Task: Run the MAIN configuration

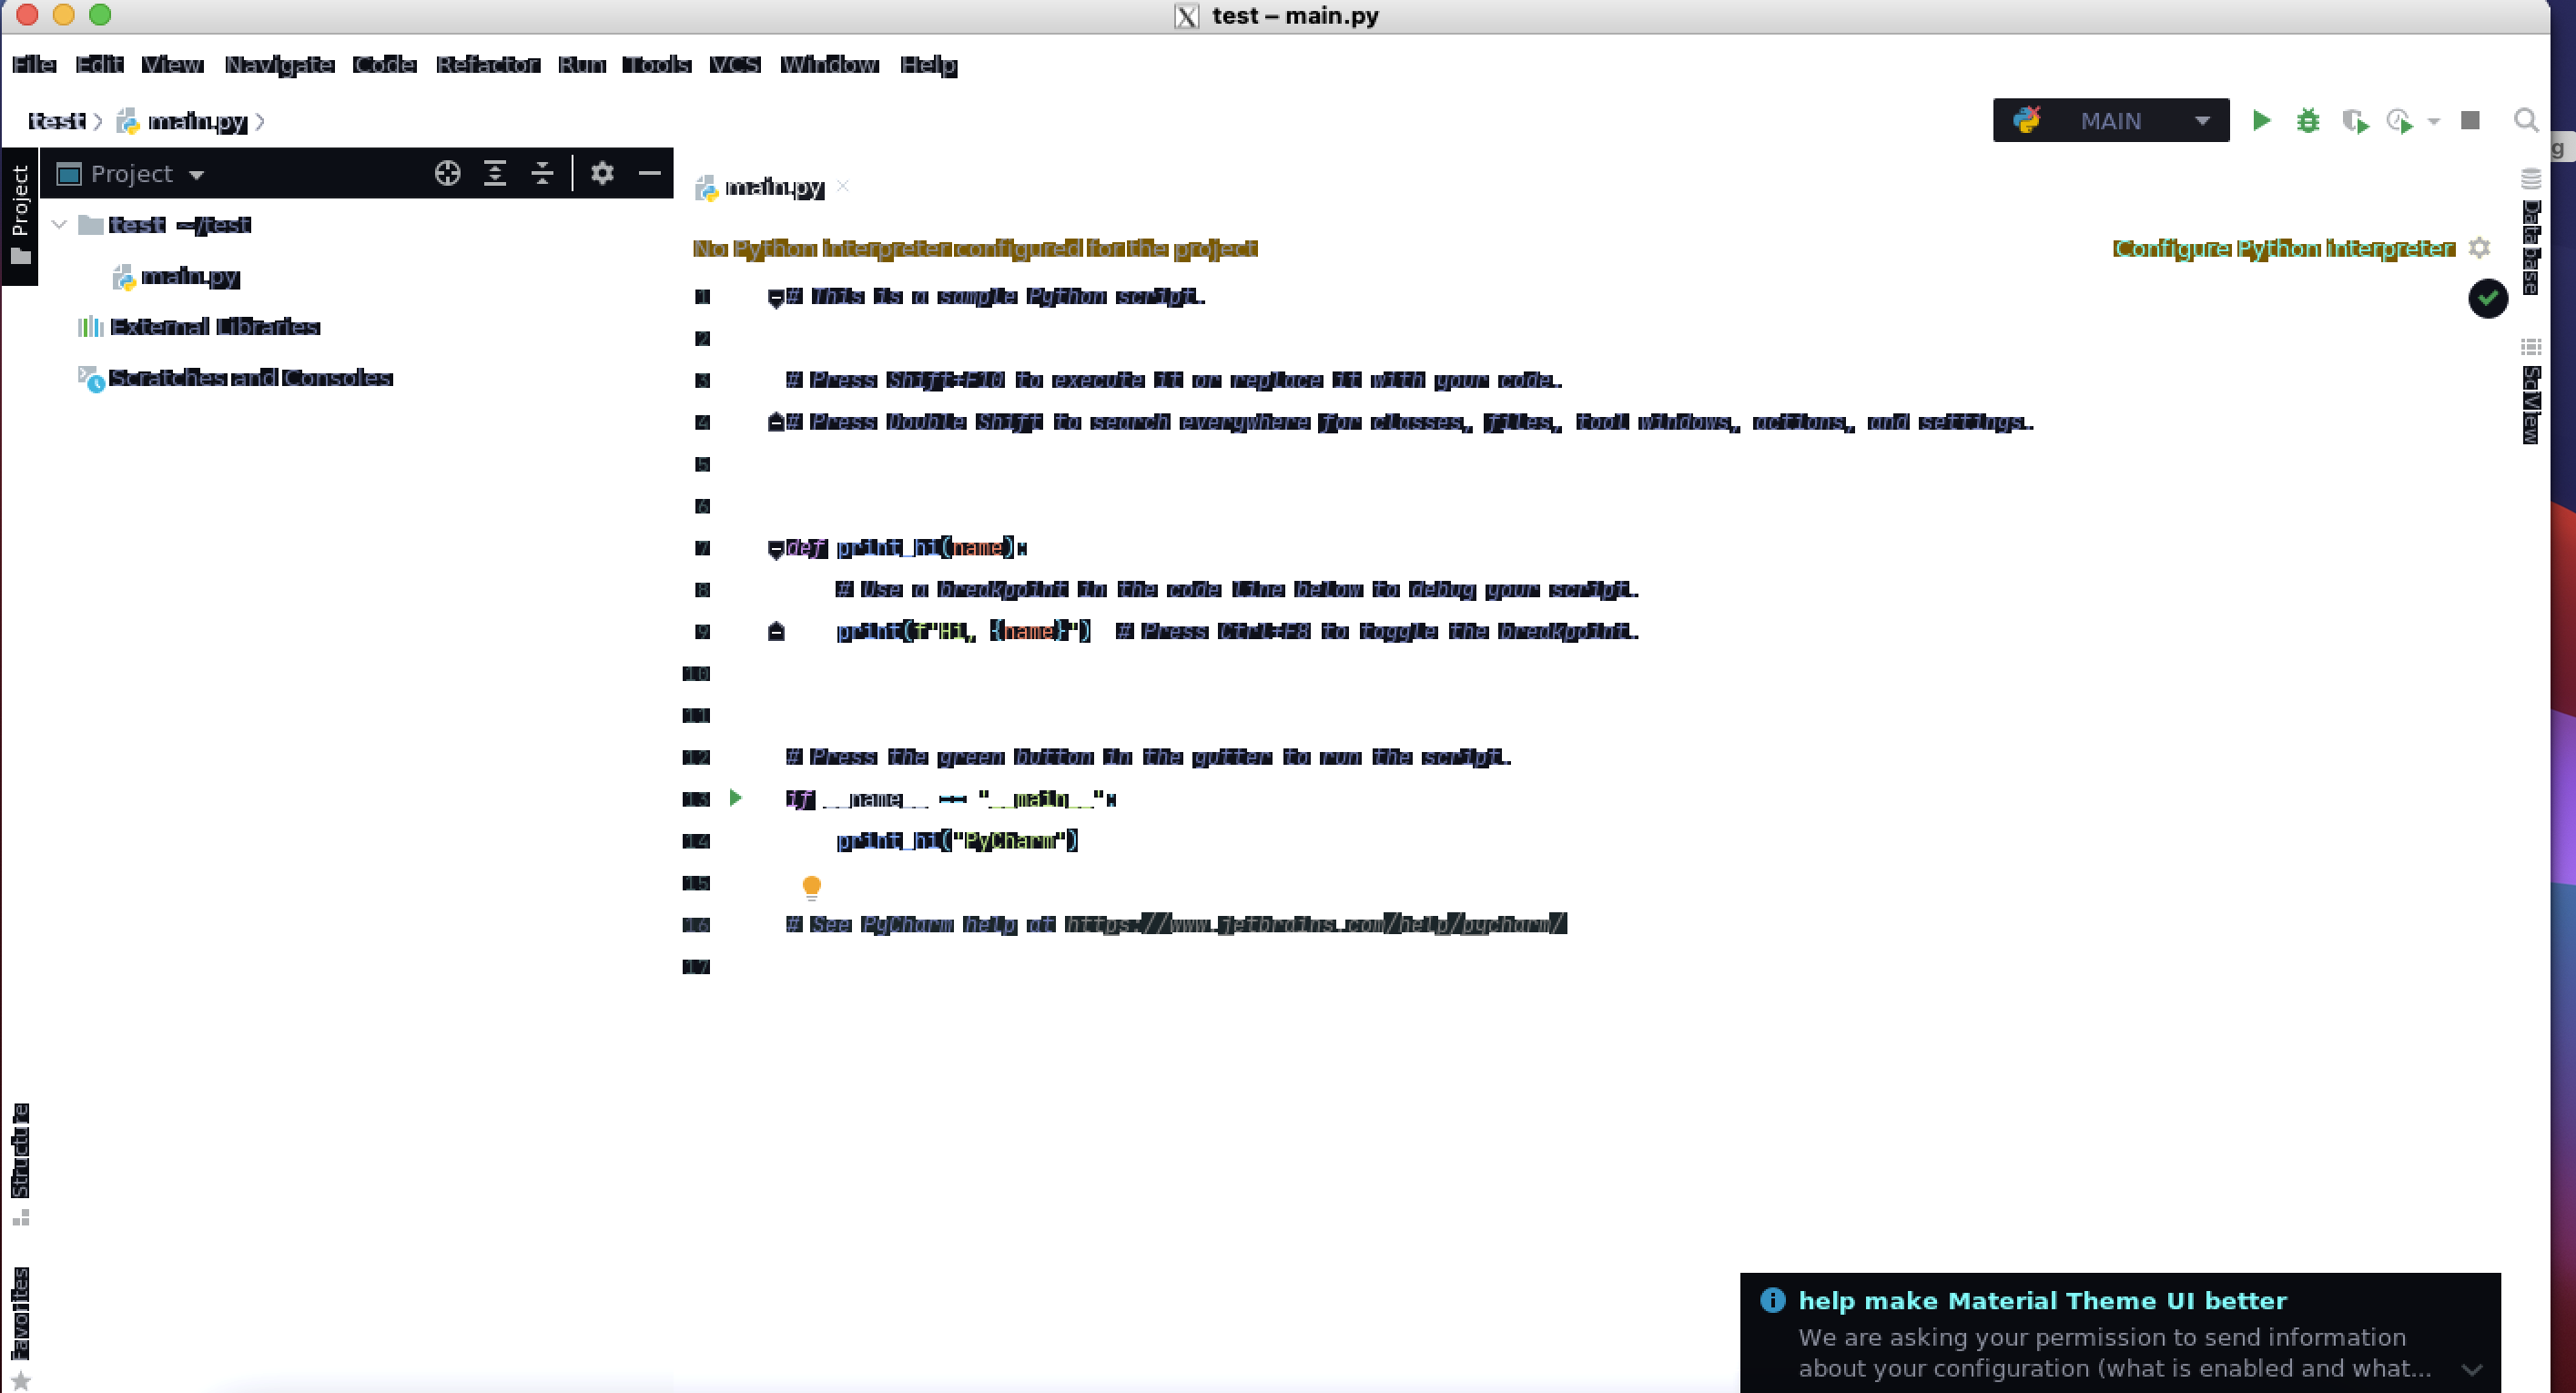Action: (2261, 121)
